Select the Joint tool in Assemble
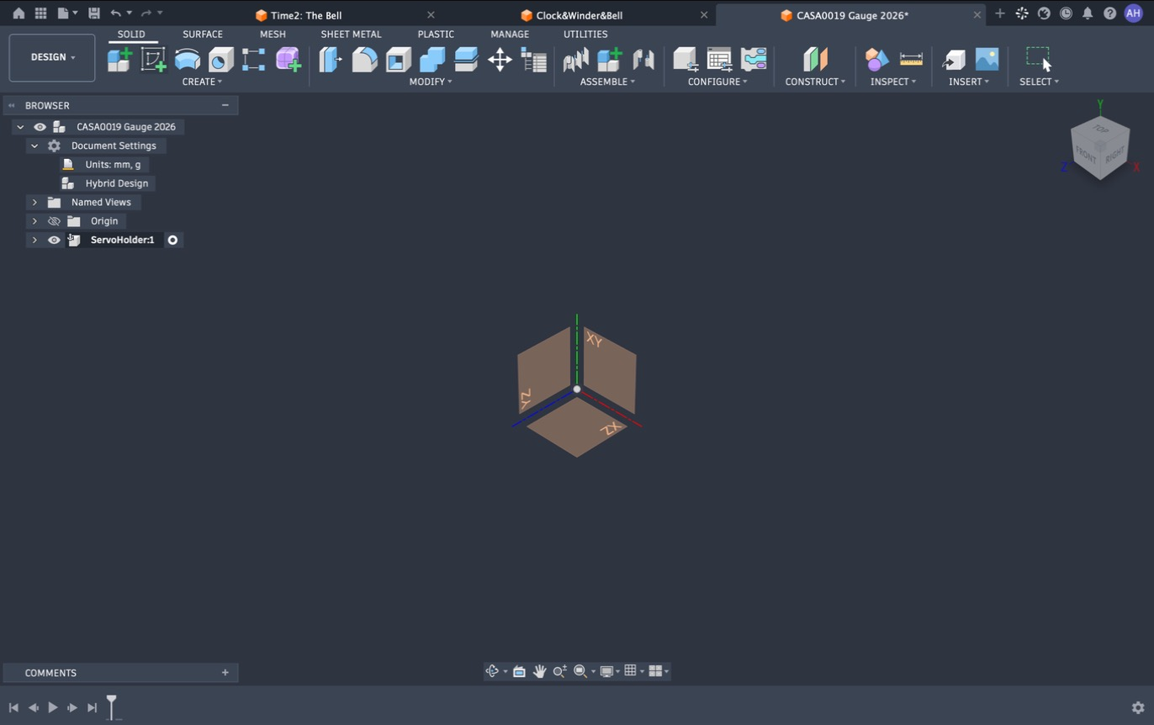 575,59
